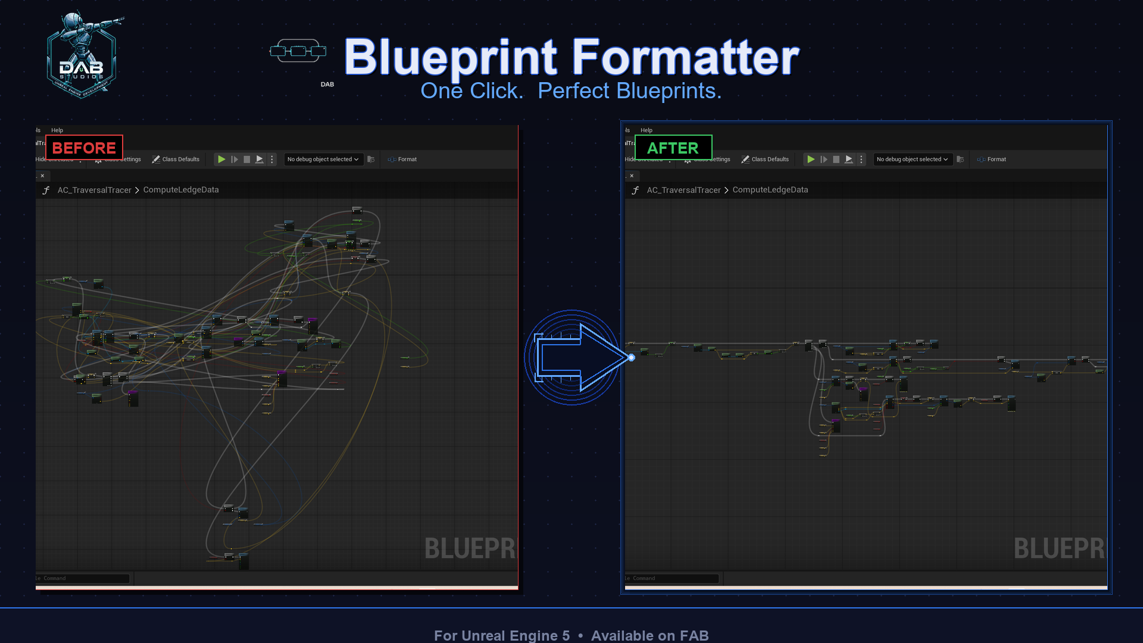Click Stop button in the Before editor
The image size is (1143, 643).
click(247, 160)
